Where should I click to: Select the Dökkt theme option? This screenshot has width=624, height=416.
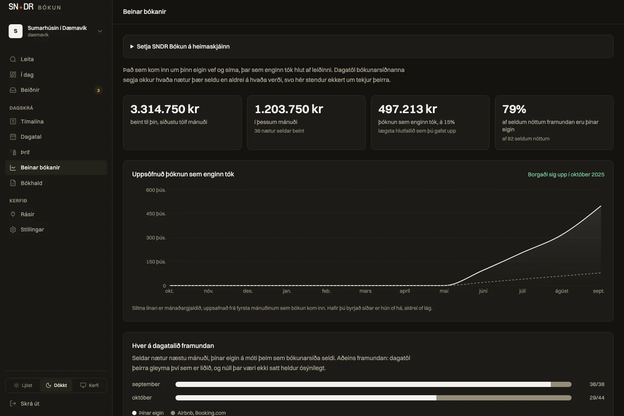coord(56,385)
